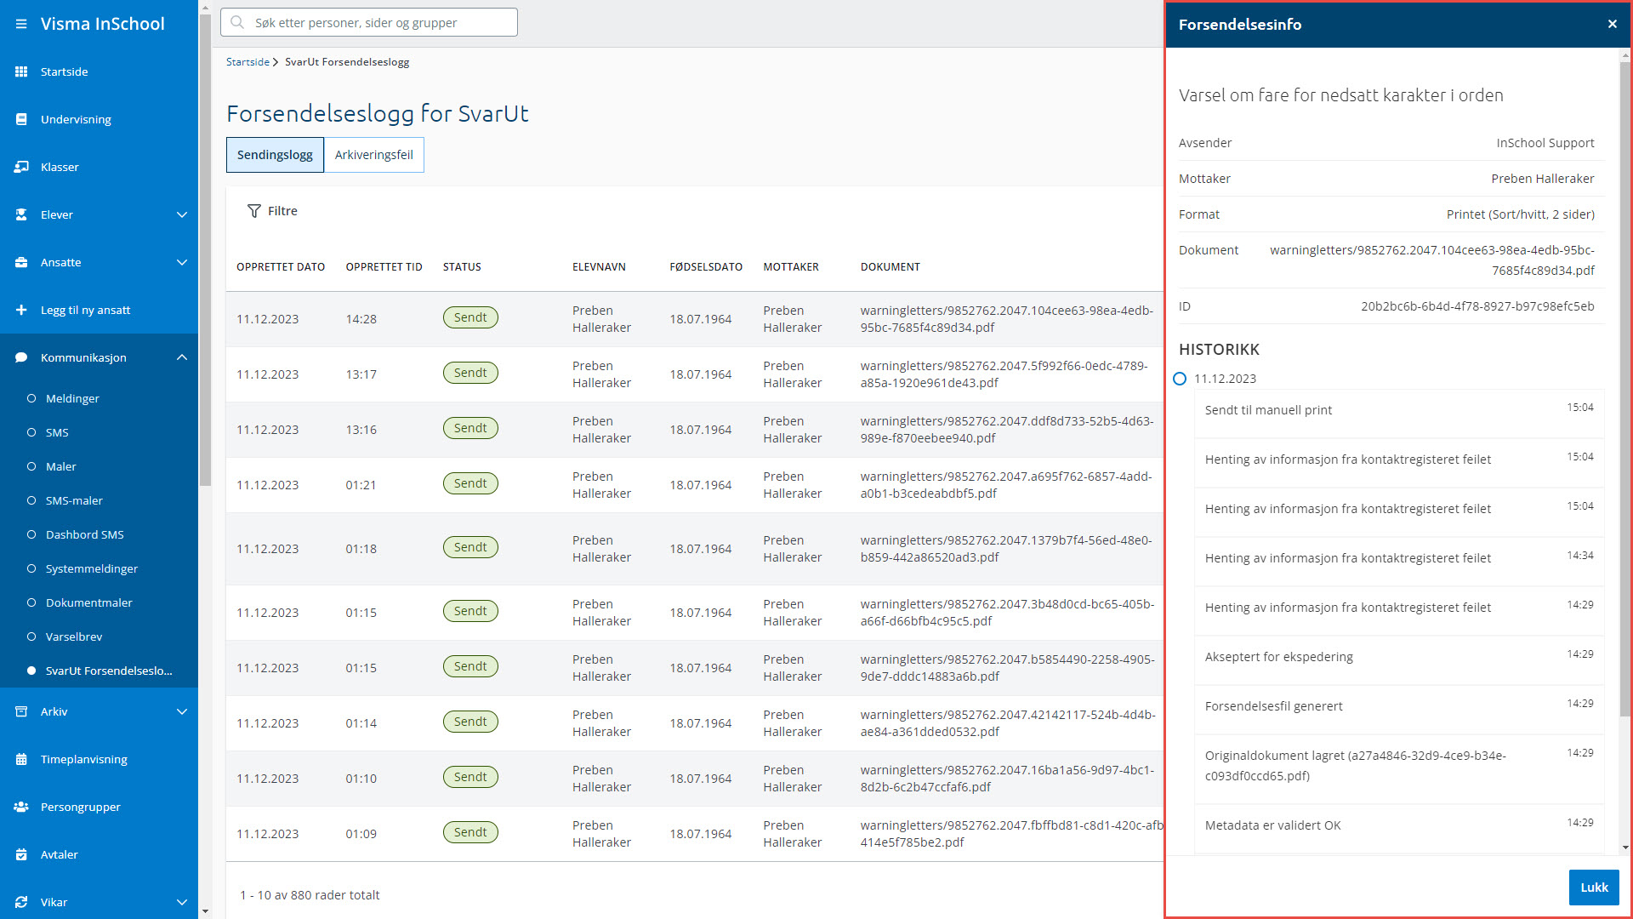Expand the Arkiv menu chevron
This screenshot has height=919, width=1633.
click(181, 711)
